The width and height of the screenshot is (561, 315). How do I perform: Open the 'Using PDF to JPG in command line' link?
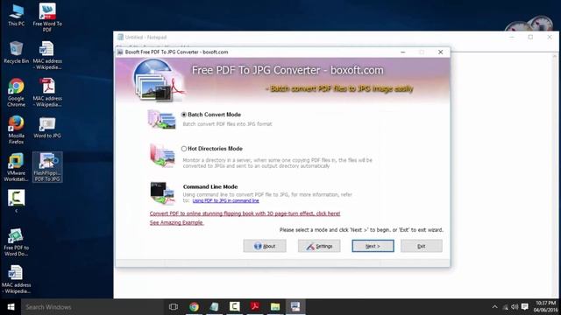[x=226, y=200]
